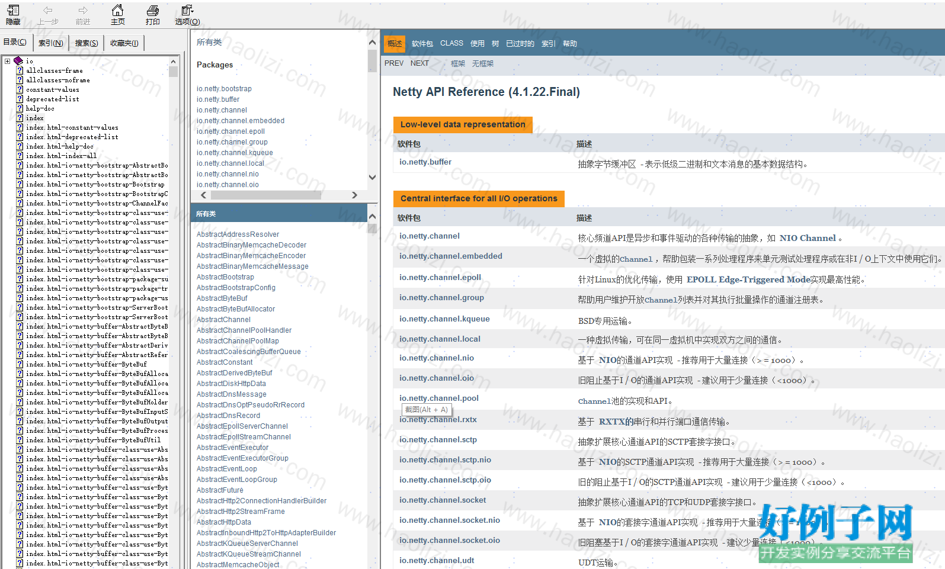Viewport: 945px width, 569px height.
Task: Click the page icon beside index.html-io-netty-buffer-ByteBufInputS
Action: click(x=20, y=412)
